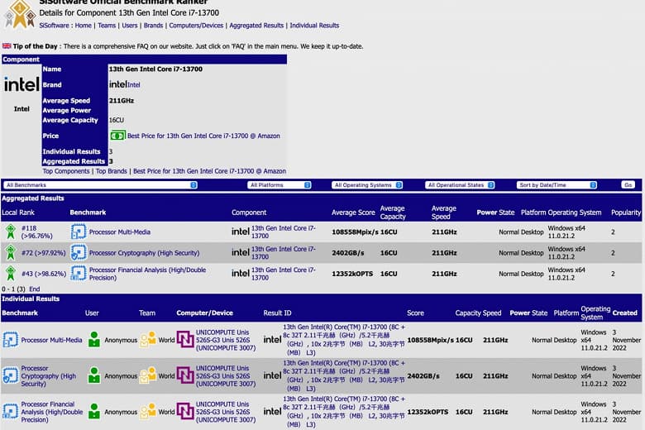Open Best Price @ Amazon link in Price row
The width and height of the screenshot is (645, 430).
203,136
